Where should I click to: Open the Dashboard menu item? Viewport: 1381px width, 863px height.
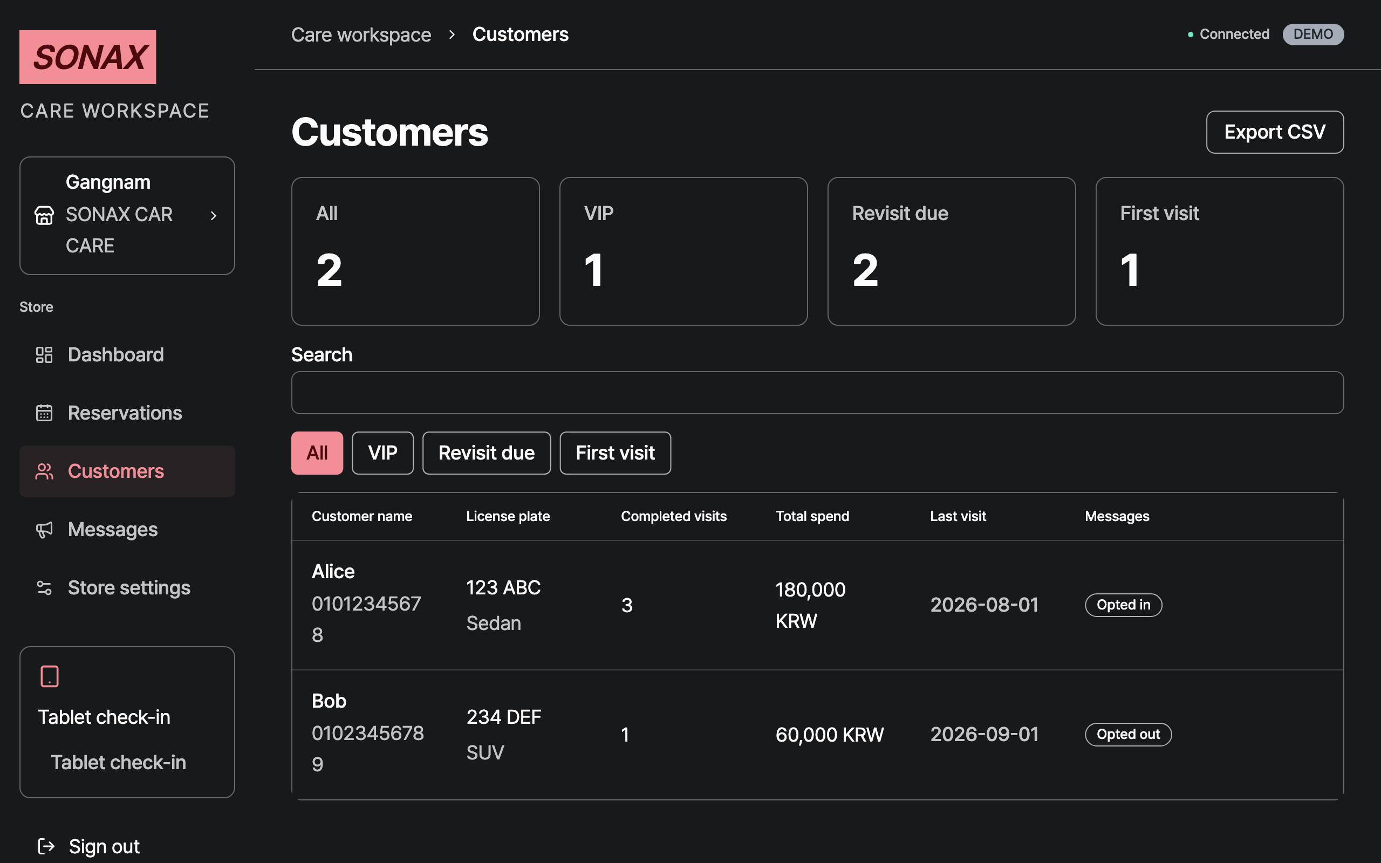(x=127, y=355)
